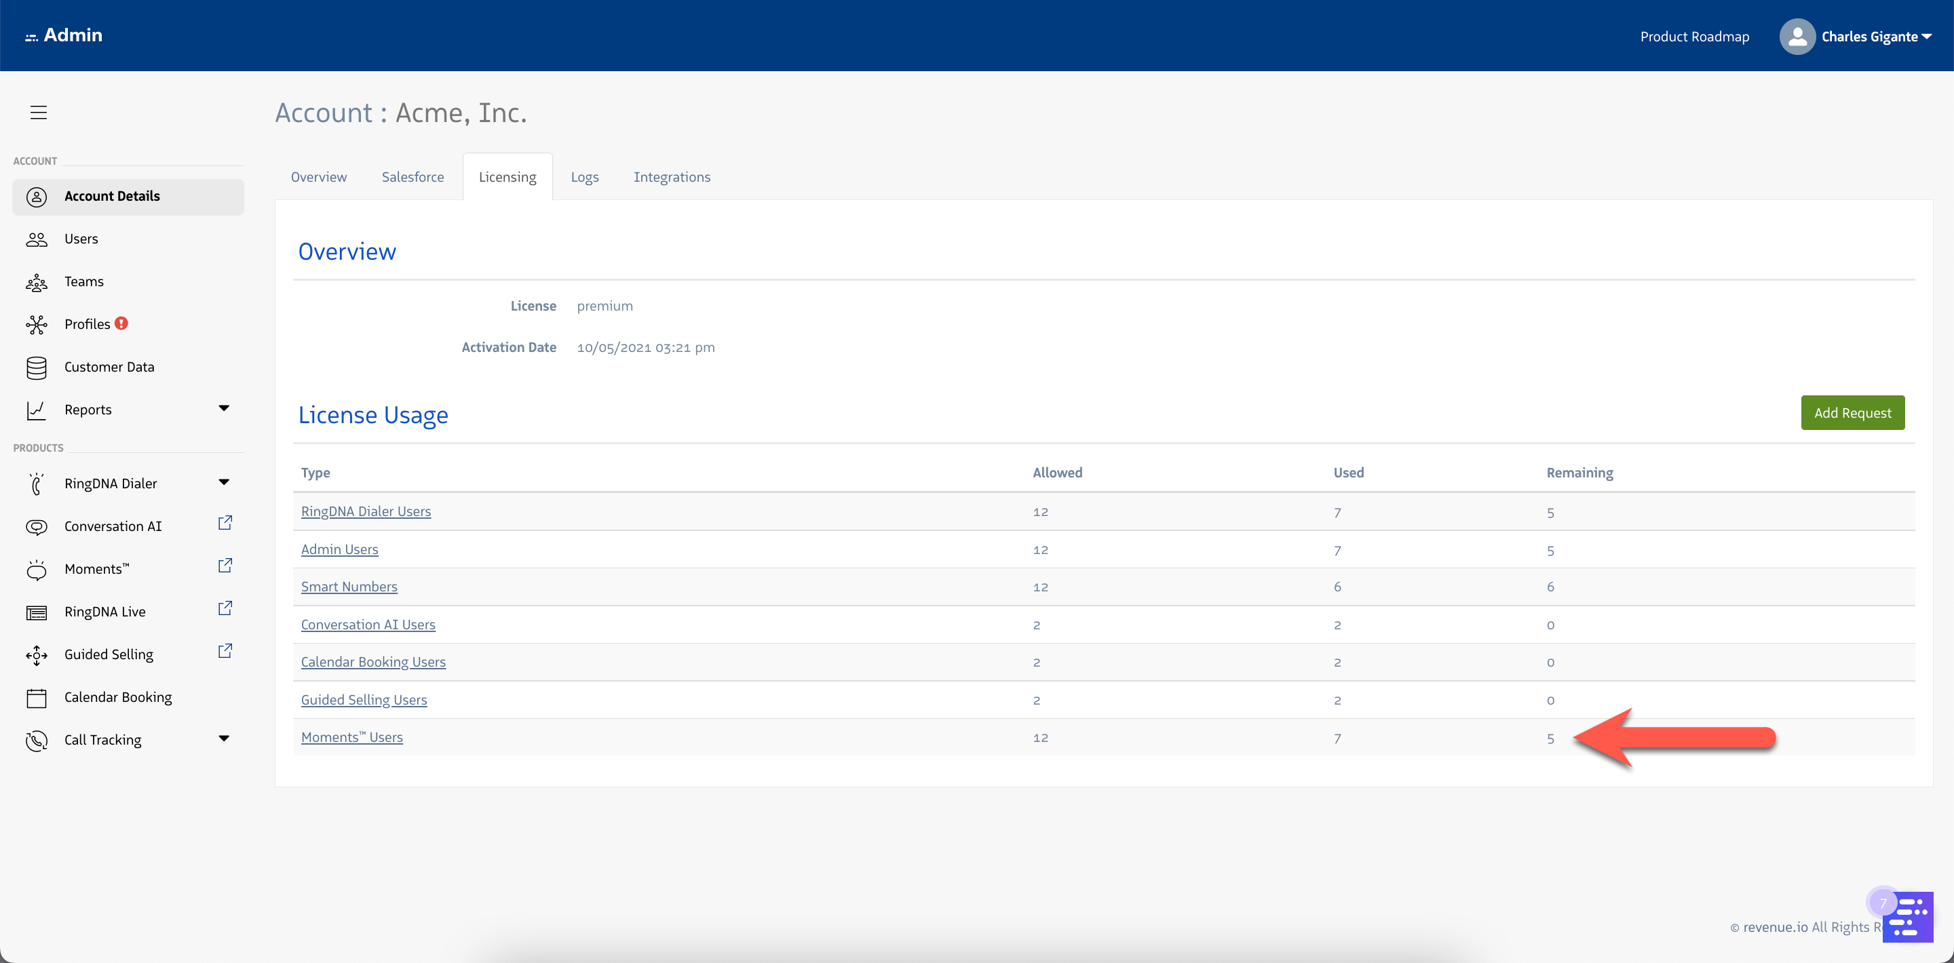The image size is (1954, 963).
Task: Open Conversation AI external link icon
Action: [225, 523]
